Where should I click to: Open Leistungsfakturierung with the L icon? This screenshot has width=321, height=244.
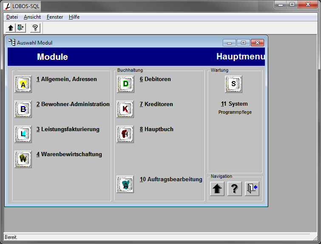[x=23, y=134]
